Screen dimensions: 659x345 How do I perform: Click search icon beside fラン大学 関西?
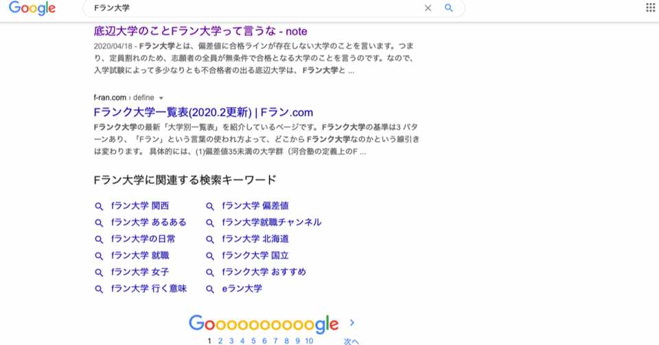tap(99, 206)
